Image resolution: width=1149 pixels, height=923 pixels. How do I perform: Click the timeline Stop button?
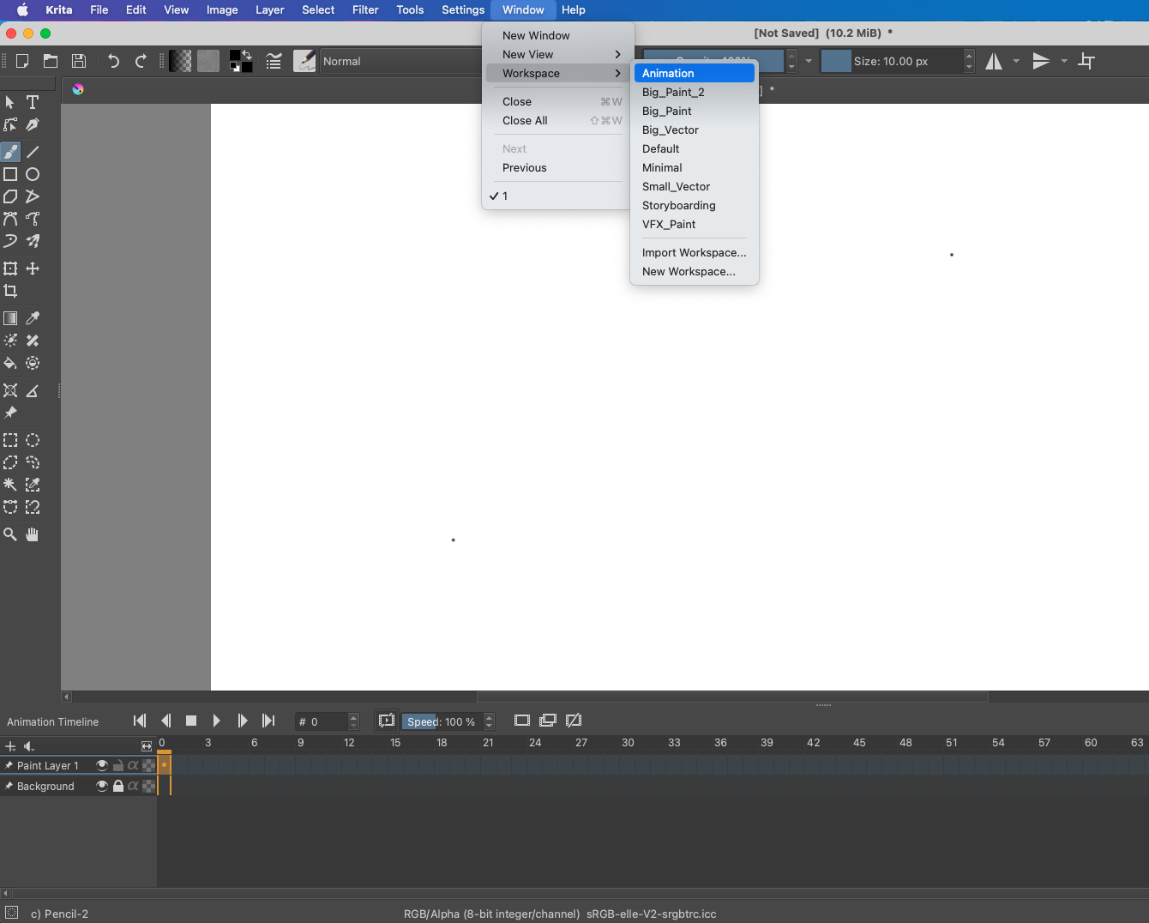[191, 721]
